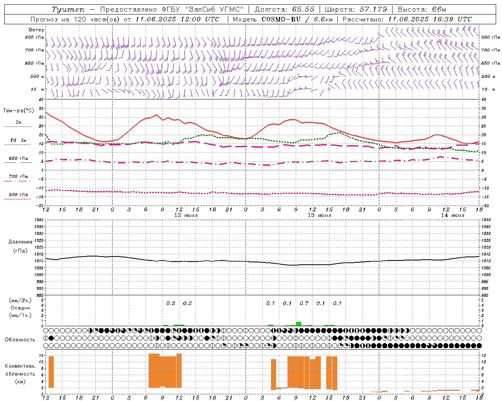Click the "Высота: 66м" elevation value

tap(422, 9)
